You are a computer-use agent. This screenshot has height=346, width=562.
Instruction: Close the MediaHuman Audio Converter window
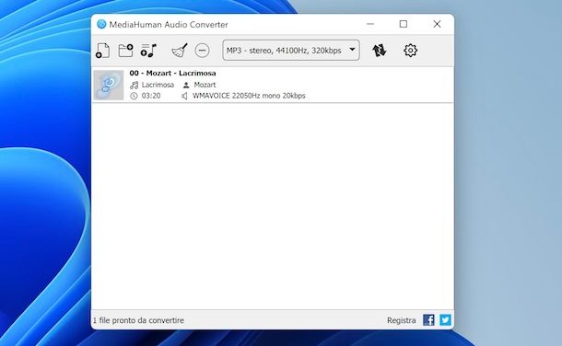click(437, 24)
